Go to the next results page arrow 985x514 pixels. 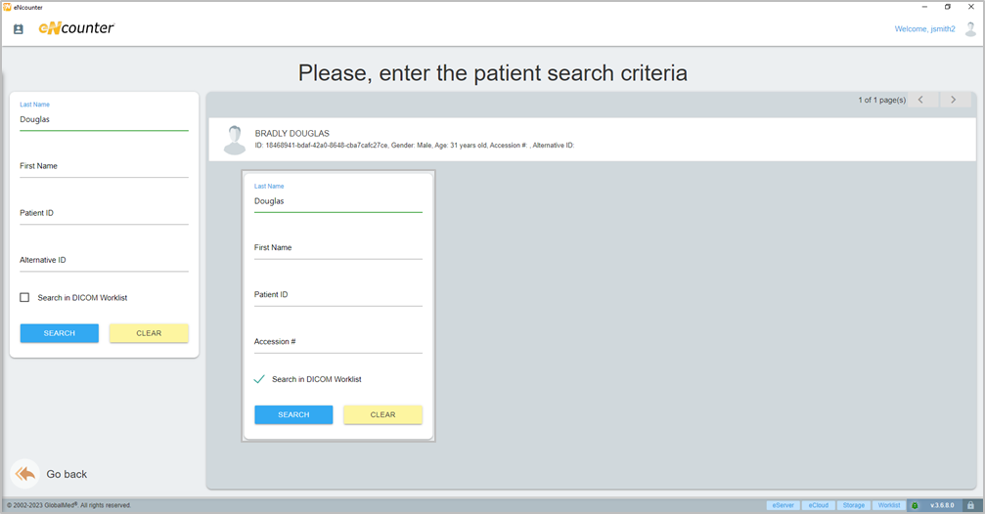pos(954,100)
